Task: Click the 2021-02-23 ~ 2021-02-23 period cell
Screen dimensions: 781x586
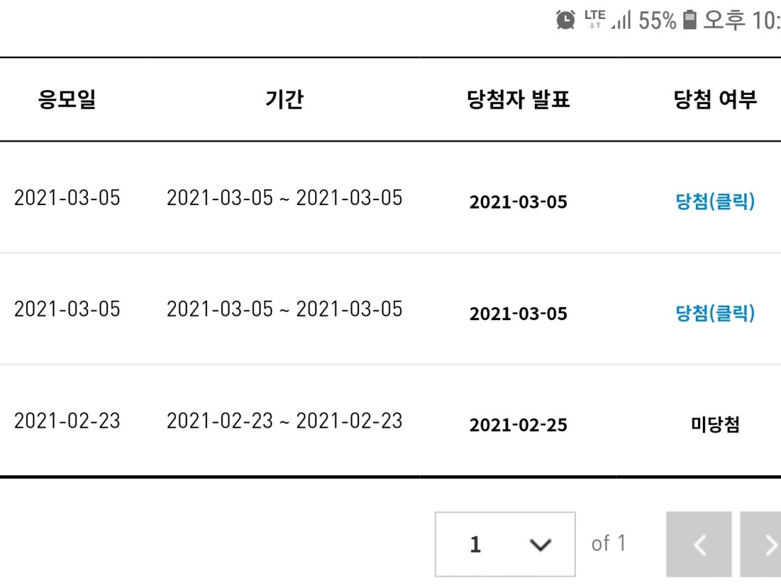Action: [285, 421]
